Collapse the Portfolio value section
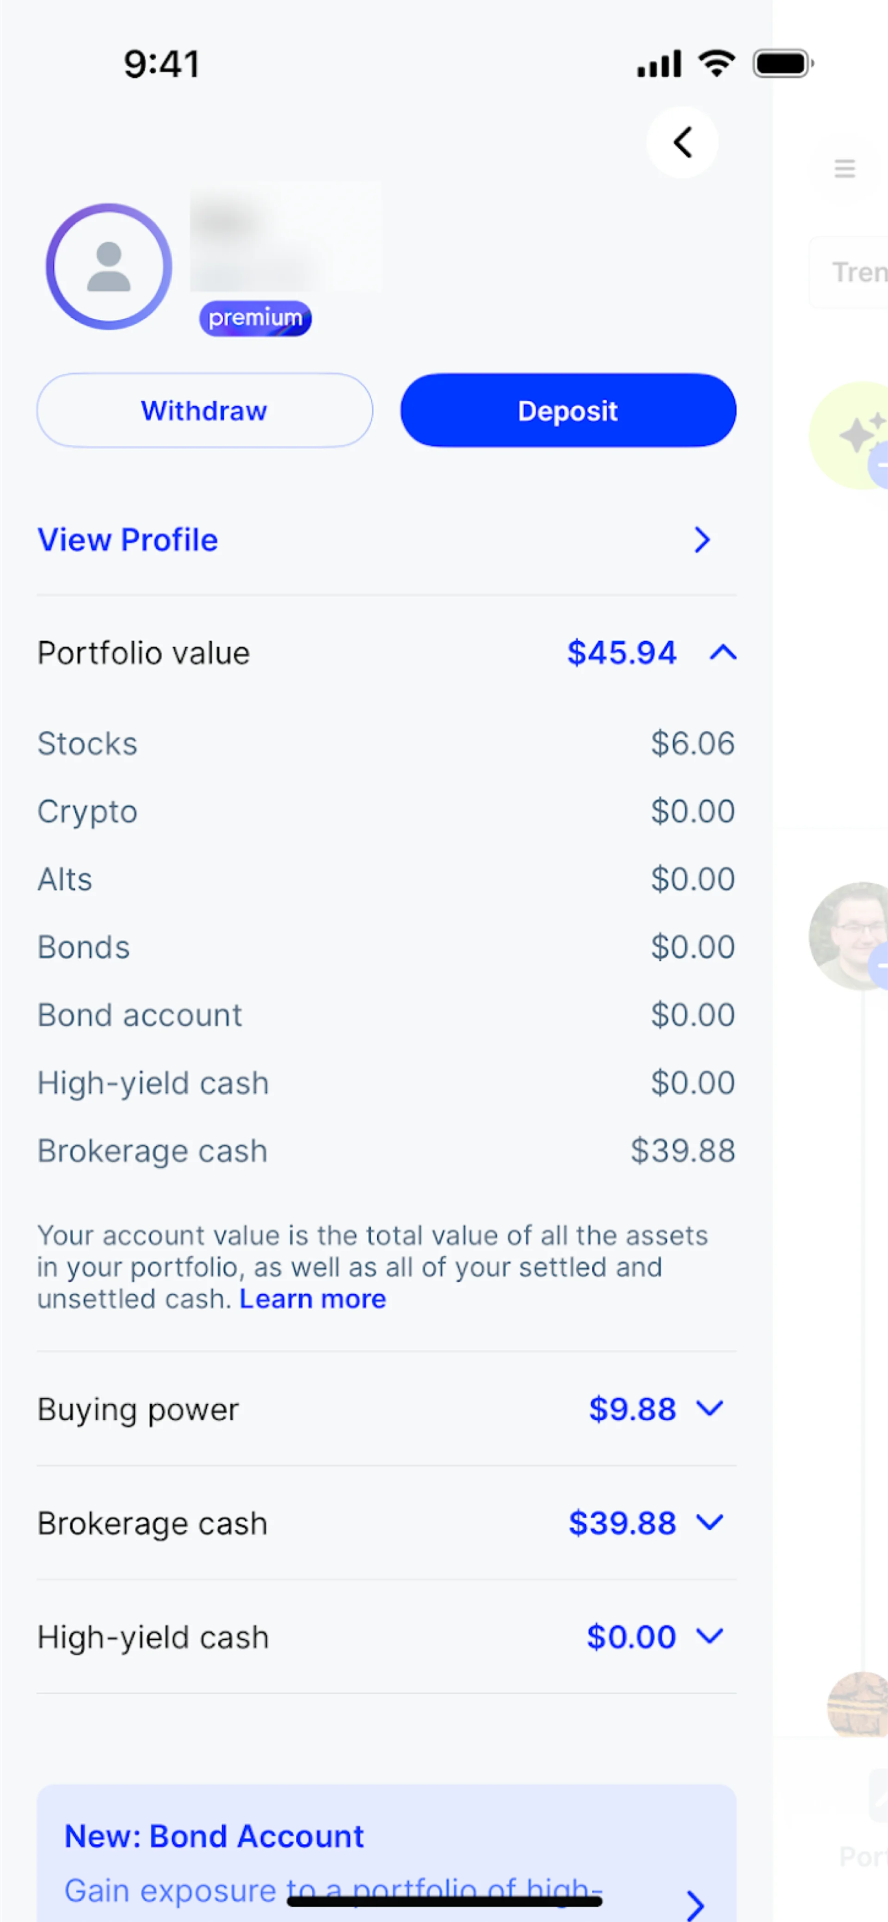This screenshot has height=1922, width=888. tap(722, 654)
